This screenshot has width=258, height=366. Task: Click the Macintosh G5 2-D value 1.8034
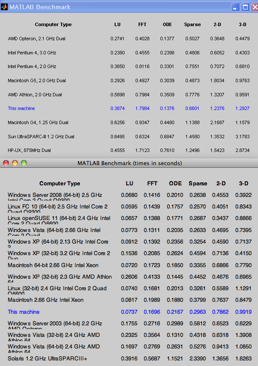tap(217, 80)
